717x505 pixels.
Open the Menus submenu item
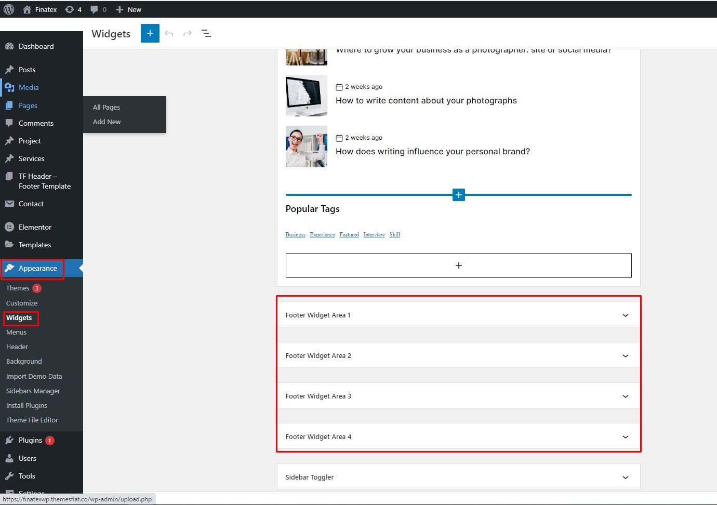16,332
